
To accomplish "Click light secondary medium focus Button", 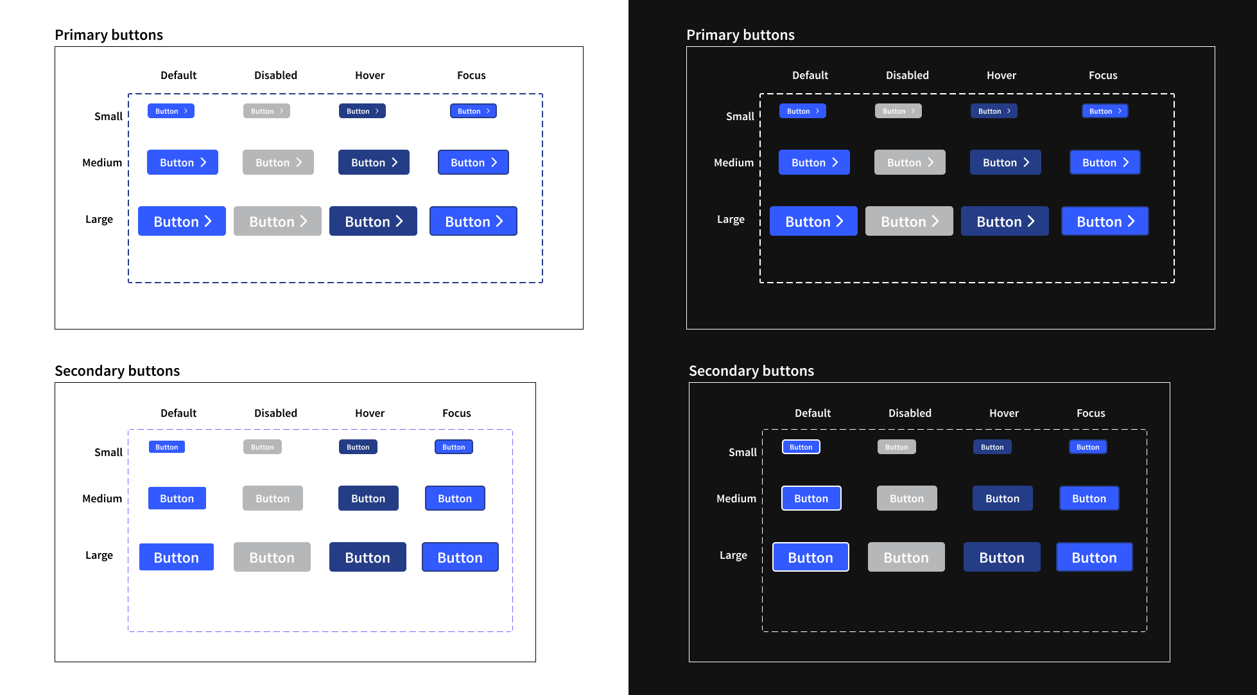I will point(455,498).
